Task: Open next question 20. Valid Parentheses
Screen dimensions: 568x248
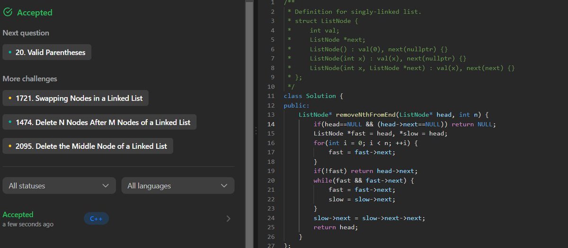Action: (x=47, y=52)
